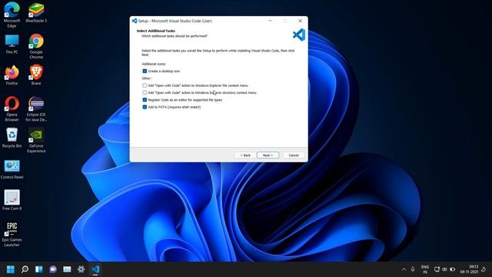The width and height of the screenshot is (492, 277).
Task: Minimize the setup window
Action: pos(270,21)
